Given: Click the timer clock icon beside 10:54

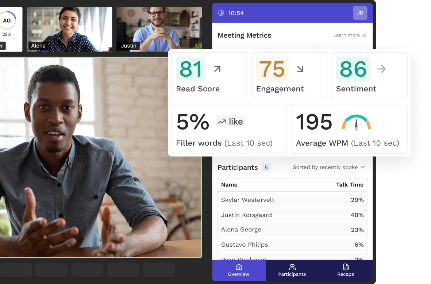Looking at the screenshot, I should pyautogui.click(x=221, y=13).
